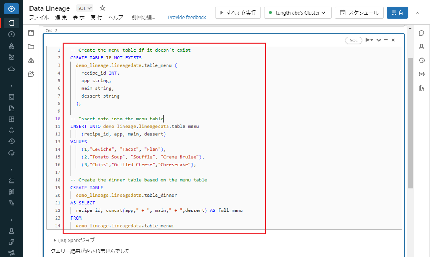Click the すべてを実行 button
Screen dimensions: 430x257
(x=238, y=13)
